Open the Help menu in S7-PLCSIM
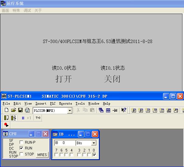The image size is (184, 167). (106, 103)
